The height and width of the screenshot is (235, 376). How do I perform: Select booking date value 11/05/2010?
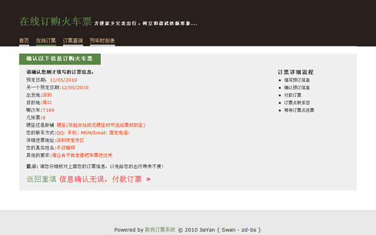point(63,80)
